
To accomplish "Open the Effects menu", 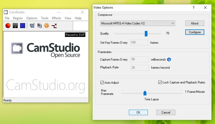I will tap(56, 18).
